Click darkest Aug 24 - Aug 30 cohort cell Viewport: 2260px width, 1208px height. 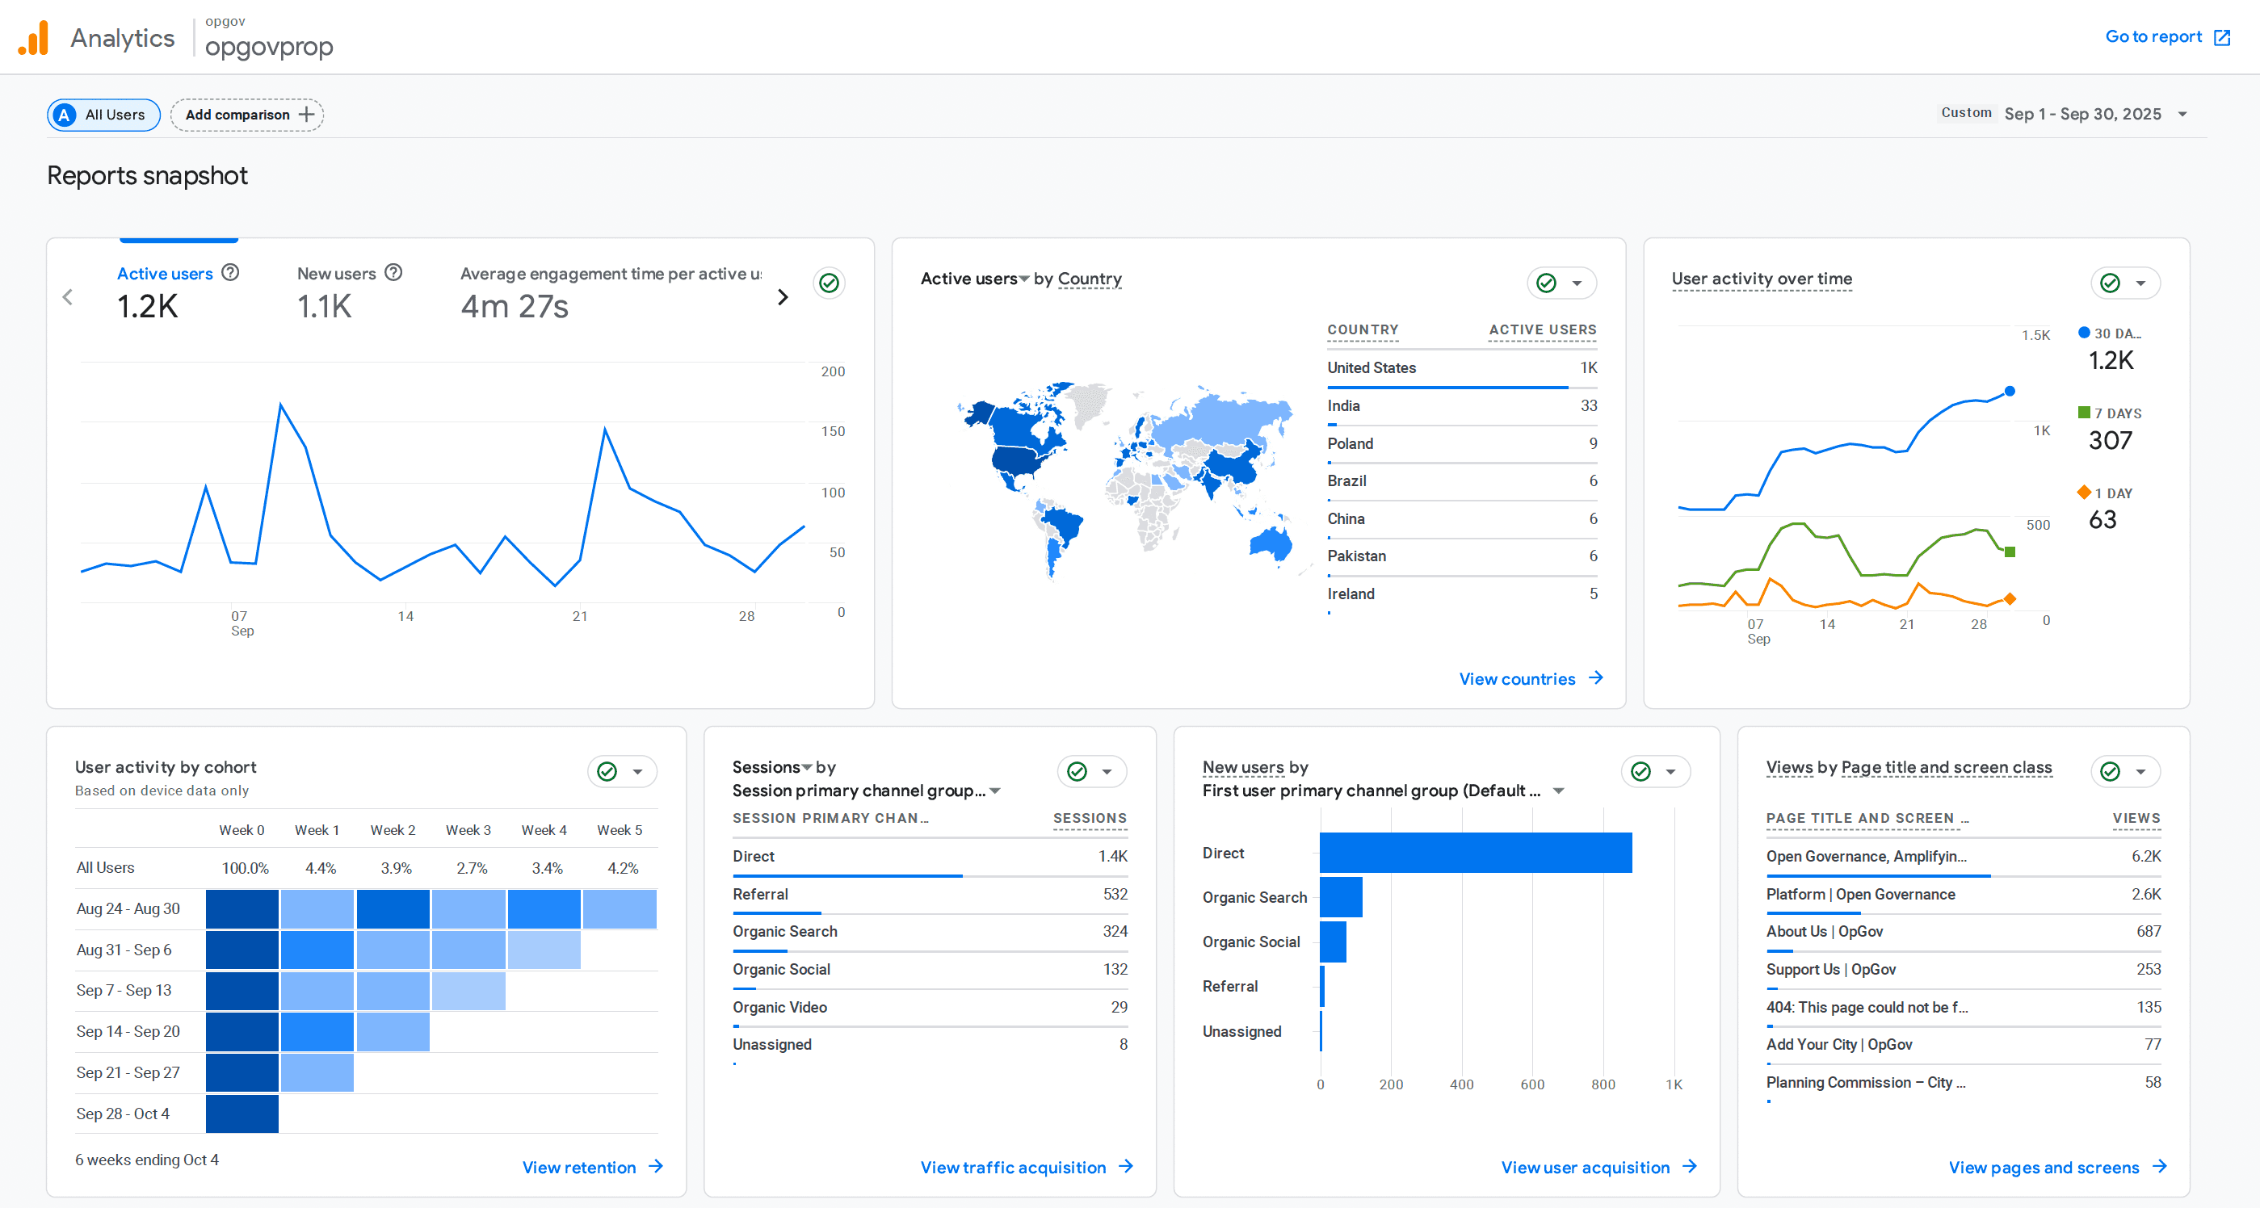(242, 909)
